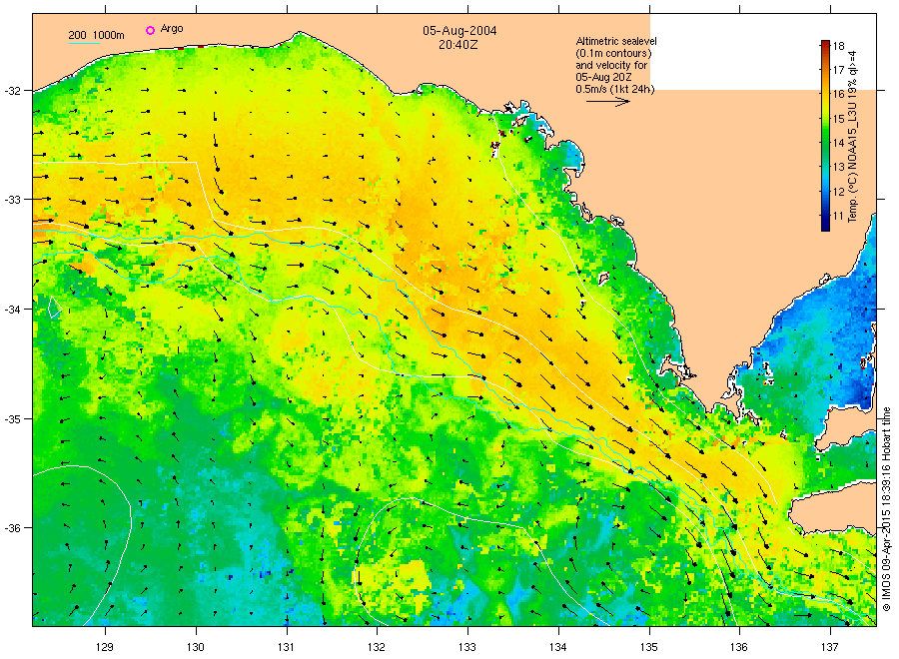Click the '134' longitude axis label
This screenshot has width=899, height=659.
click(557, 648)
